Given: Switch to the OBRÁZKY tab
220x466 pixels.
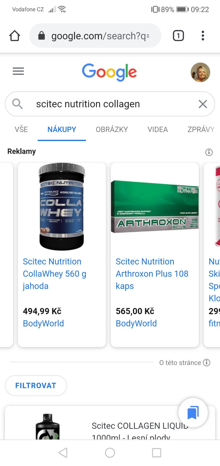Looking at the screenshot, I should tap(112, 129).
